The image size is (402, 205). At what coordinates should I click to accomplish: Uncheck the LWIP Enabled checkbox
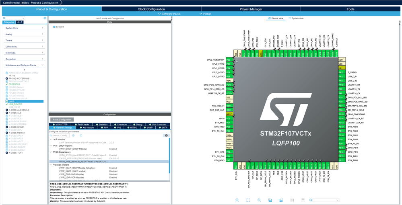[54, 27]
